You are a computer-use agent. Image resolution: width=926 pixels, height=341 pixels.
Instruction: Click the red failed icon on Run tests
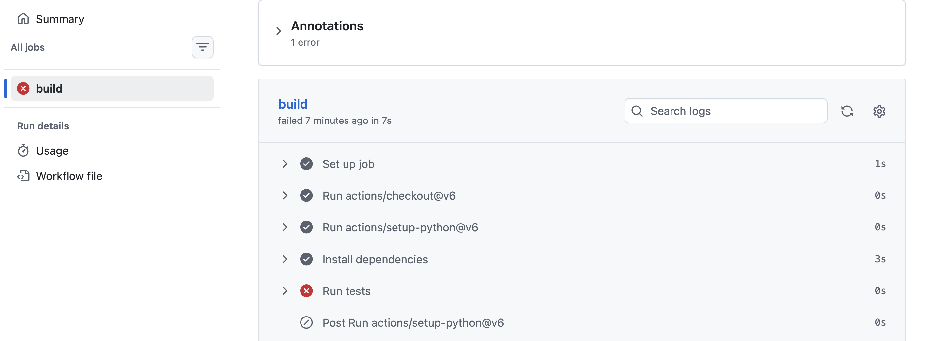click(306, 291)
